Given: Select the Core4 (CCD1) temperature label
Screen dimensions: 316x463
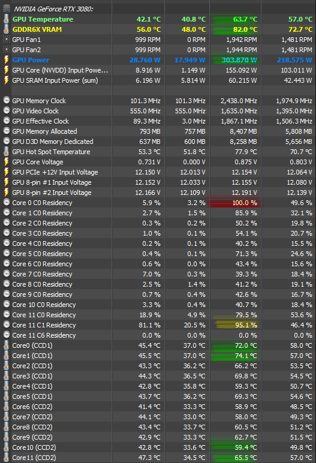Looking at the screenshot, I should (32, 386).
